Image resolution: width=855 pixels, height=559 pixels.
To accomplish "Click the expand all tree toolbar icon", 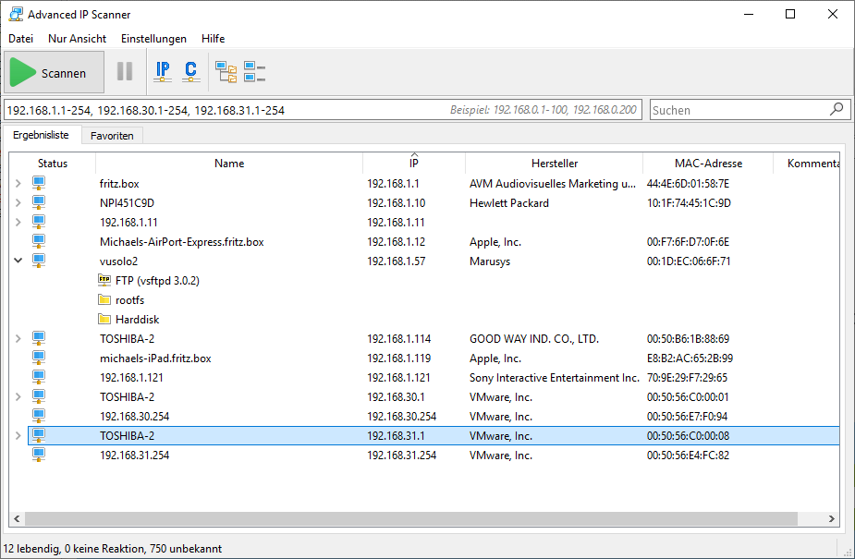I will 226,71.
